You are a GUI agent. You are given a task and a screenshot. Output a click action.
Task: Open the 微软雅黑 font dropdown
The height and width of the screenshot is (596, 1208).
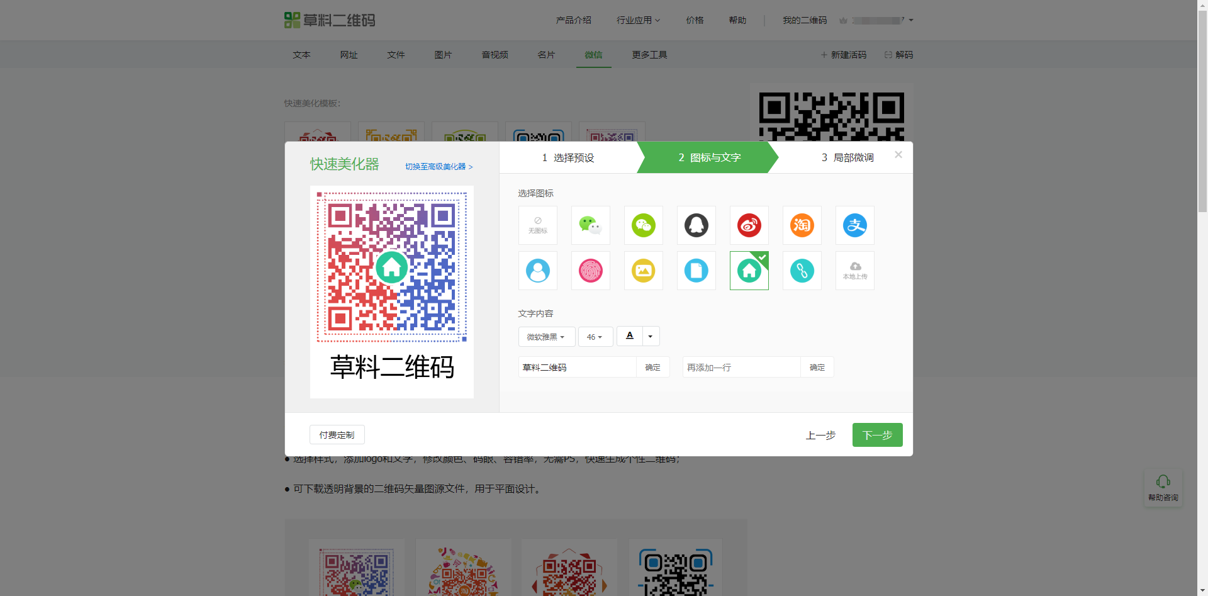547,337
